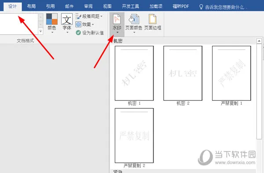264x173 pixels.
Task: Expand the 段落间距 dropdown arrow
Action: (x=101, y=16)
